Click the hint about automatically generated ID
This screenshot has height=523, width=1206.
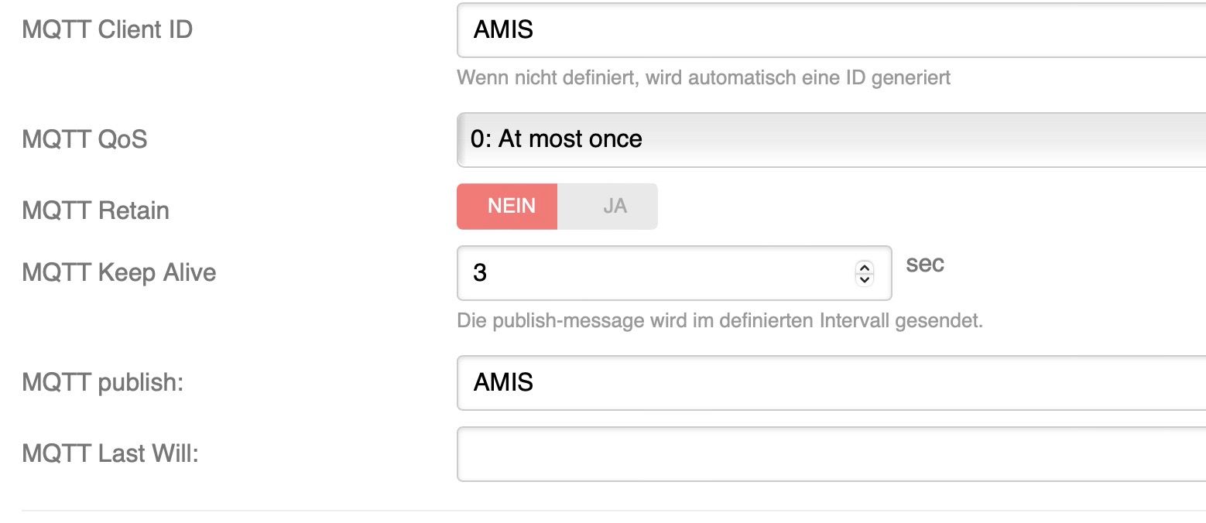703,78
